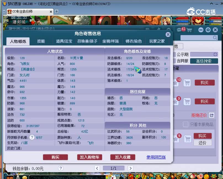
Task: Click 加入购物车 button
Action: 90,157
